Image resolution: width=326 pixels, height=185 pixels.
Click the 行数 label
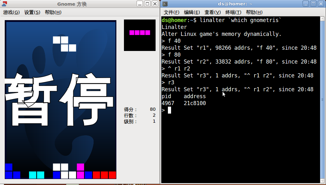(x=130, y=115)
